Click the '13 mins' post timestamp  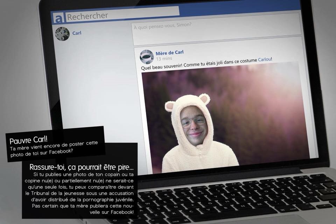coord(164,59)
